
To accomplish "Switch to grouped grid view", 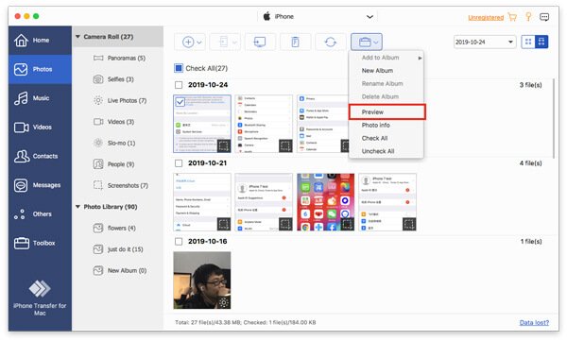I will [x=541, y=42].
